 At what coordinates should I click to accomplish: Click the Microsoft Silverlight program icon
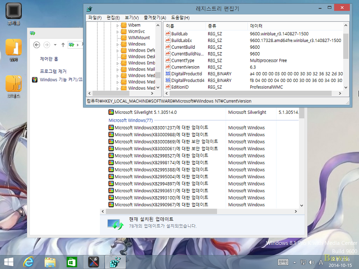coord(111,112)
